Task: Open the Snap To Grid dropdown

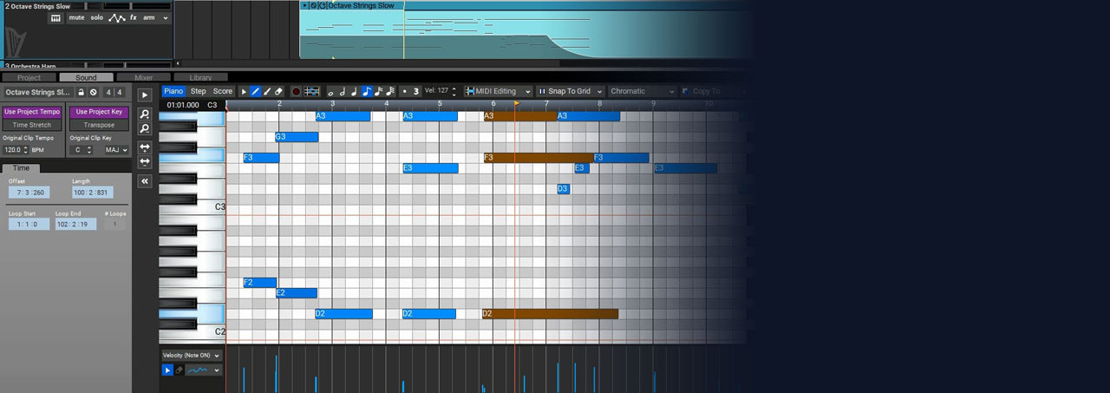Action: tap(569, 91)
